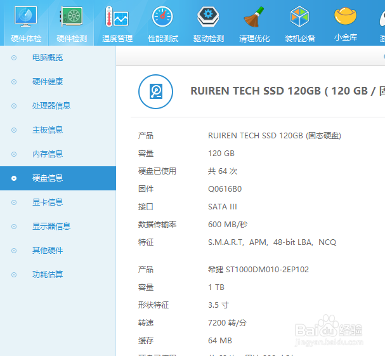Click 希捷 ST1000DM010-2EP102 product text
Screen dimensions: 385x356
tap(258, 270)
